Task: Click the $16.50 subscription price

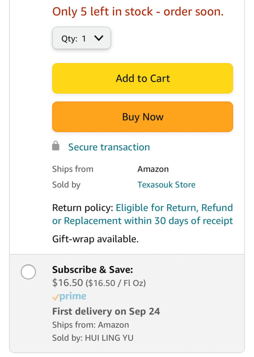Action: point(67,283)
